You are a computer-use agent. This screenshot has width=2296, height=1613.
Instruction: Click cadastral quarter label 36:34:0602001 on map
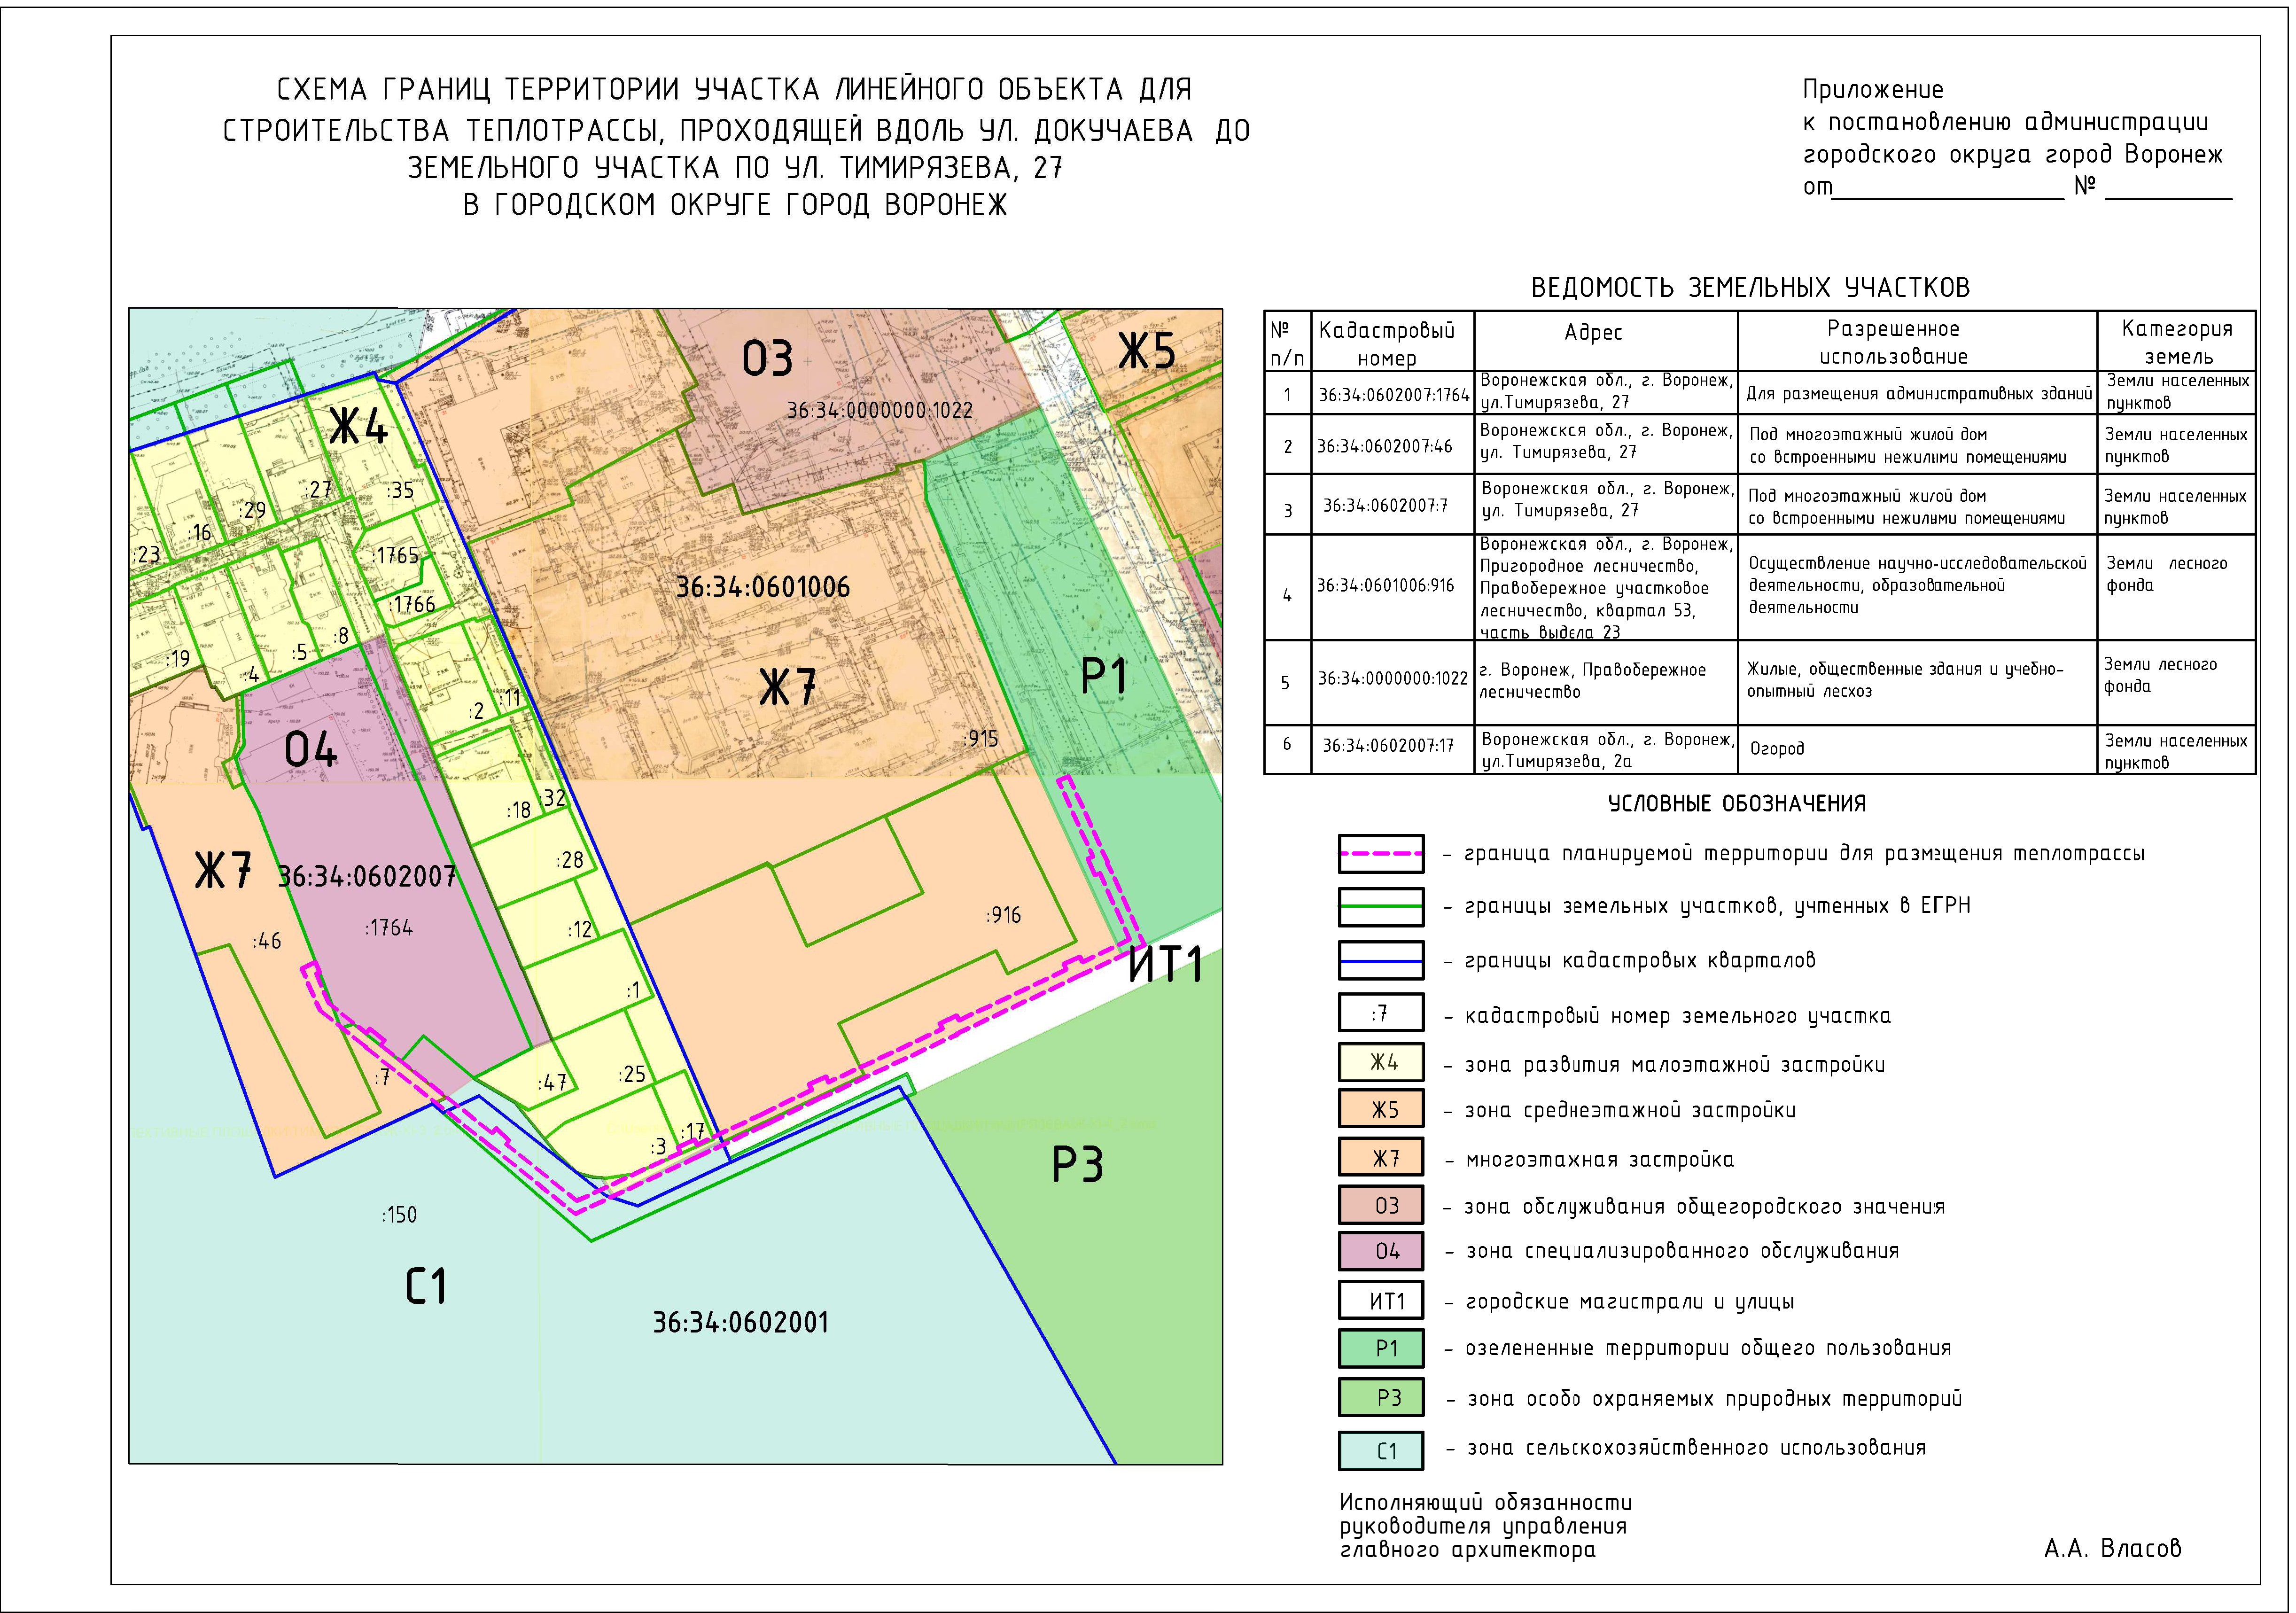click(x=741, y=1323)
